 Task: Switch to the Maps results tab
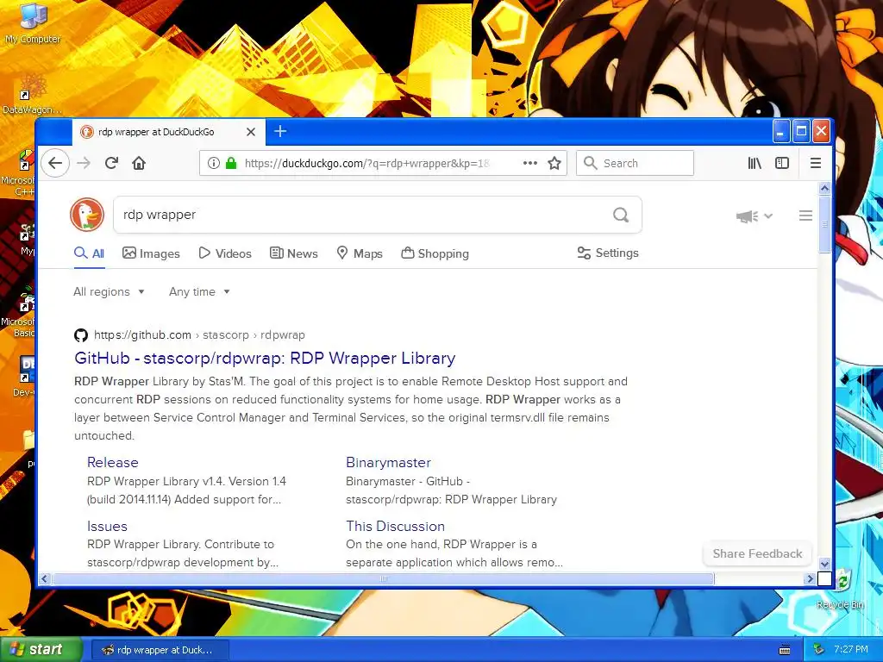pos(360,253)
